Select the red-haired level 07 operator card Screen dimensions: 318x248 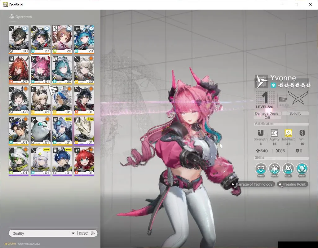pyautogui.click(x=19, y=70)
